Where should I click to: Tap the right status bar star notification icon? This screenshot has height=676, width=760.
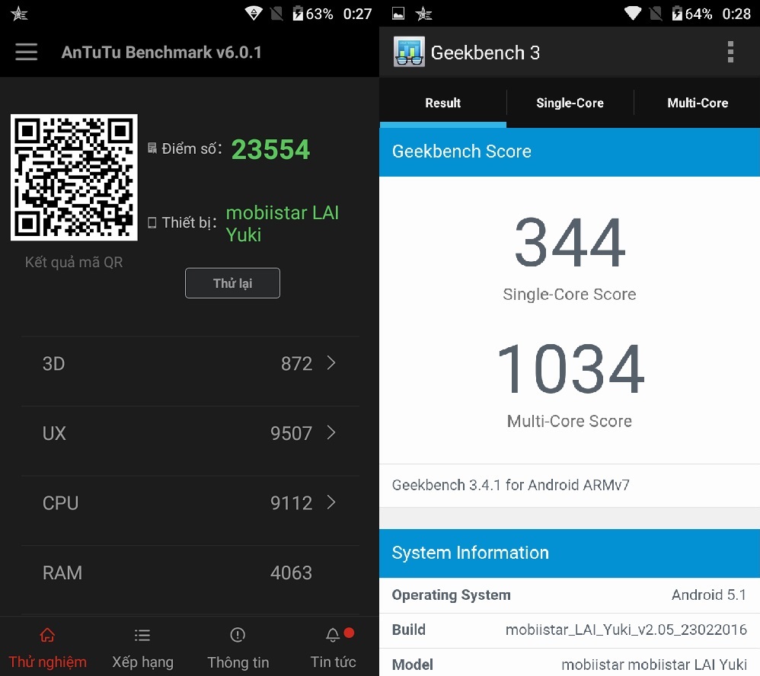point(423,14)
